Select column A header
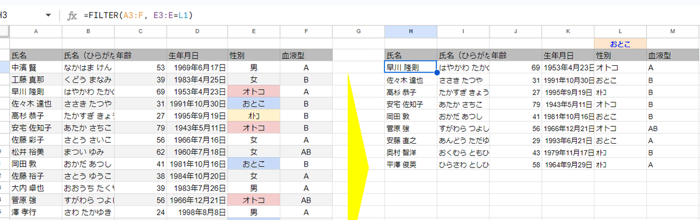 36,31
